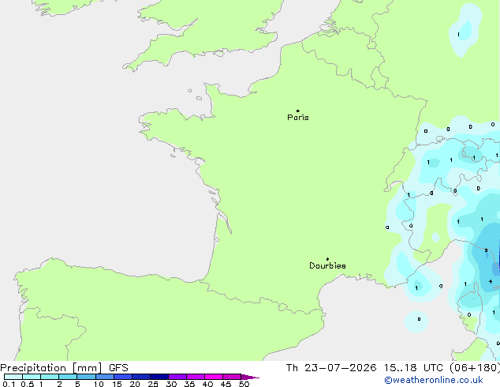The width and height of the screenshot is (500, 387).
Task: Click the legend value label 10
Action: point(99,384)
